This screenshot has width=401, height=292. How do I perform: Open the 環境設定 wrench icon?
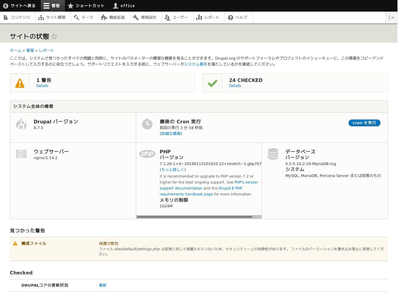coord(136,18)
